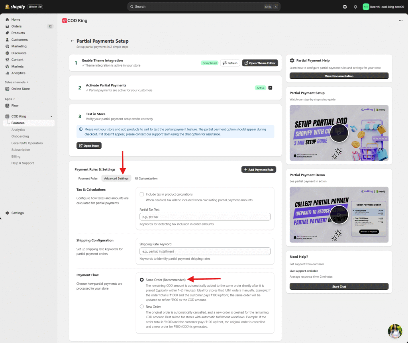Image resolution: width=408 pixels, height=343 pixels.
Task: Toggle the Activate Partial Payments checkbox
Action: coord(270,88)
